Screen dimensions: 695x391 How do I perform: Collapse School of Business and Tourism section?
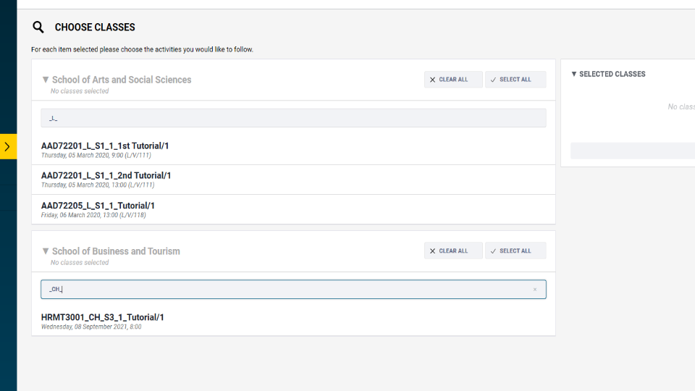coord(45,251)
